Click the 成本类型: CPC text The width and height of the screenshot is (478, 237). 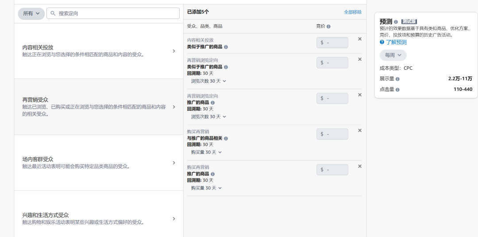(396, 68)
